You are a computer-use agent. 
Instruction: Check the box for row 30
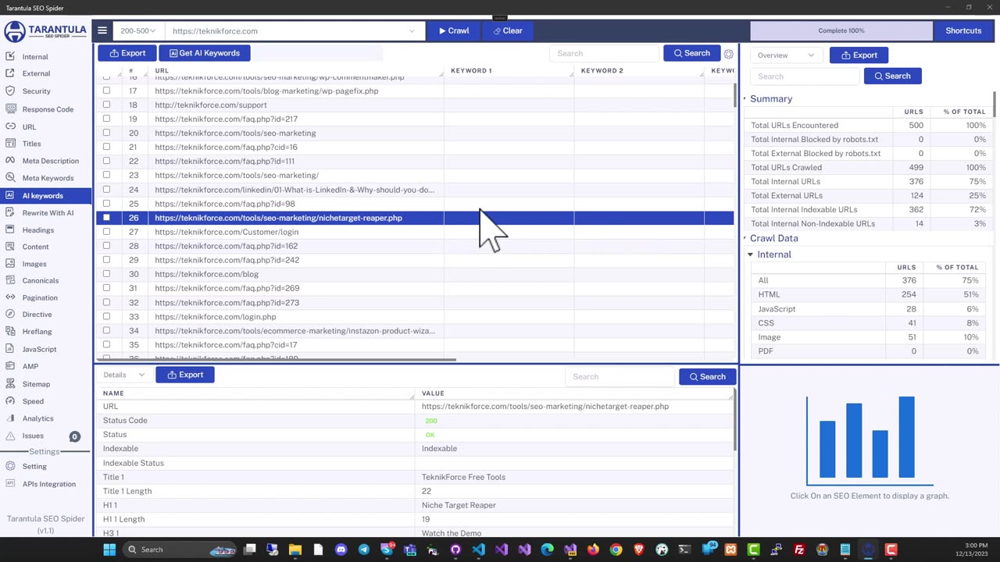[x=106, y=274]
